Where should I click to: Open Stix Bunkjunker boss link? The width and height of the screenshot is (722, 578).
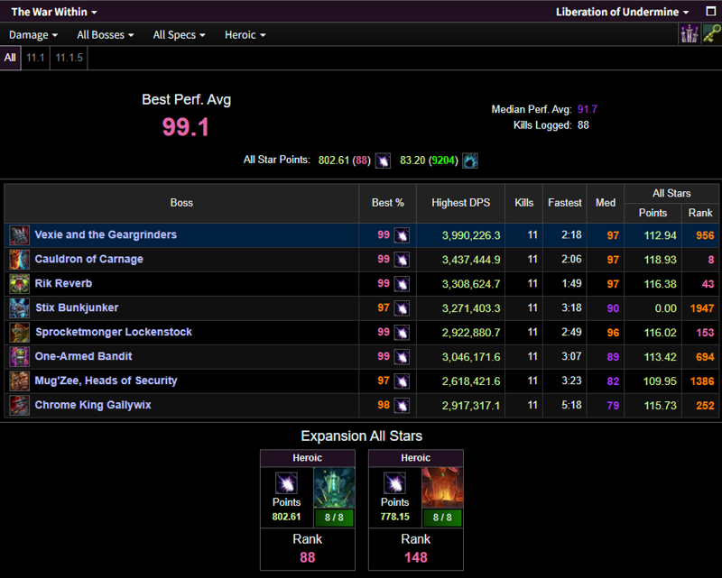click(77, 307)
